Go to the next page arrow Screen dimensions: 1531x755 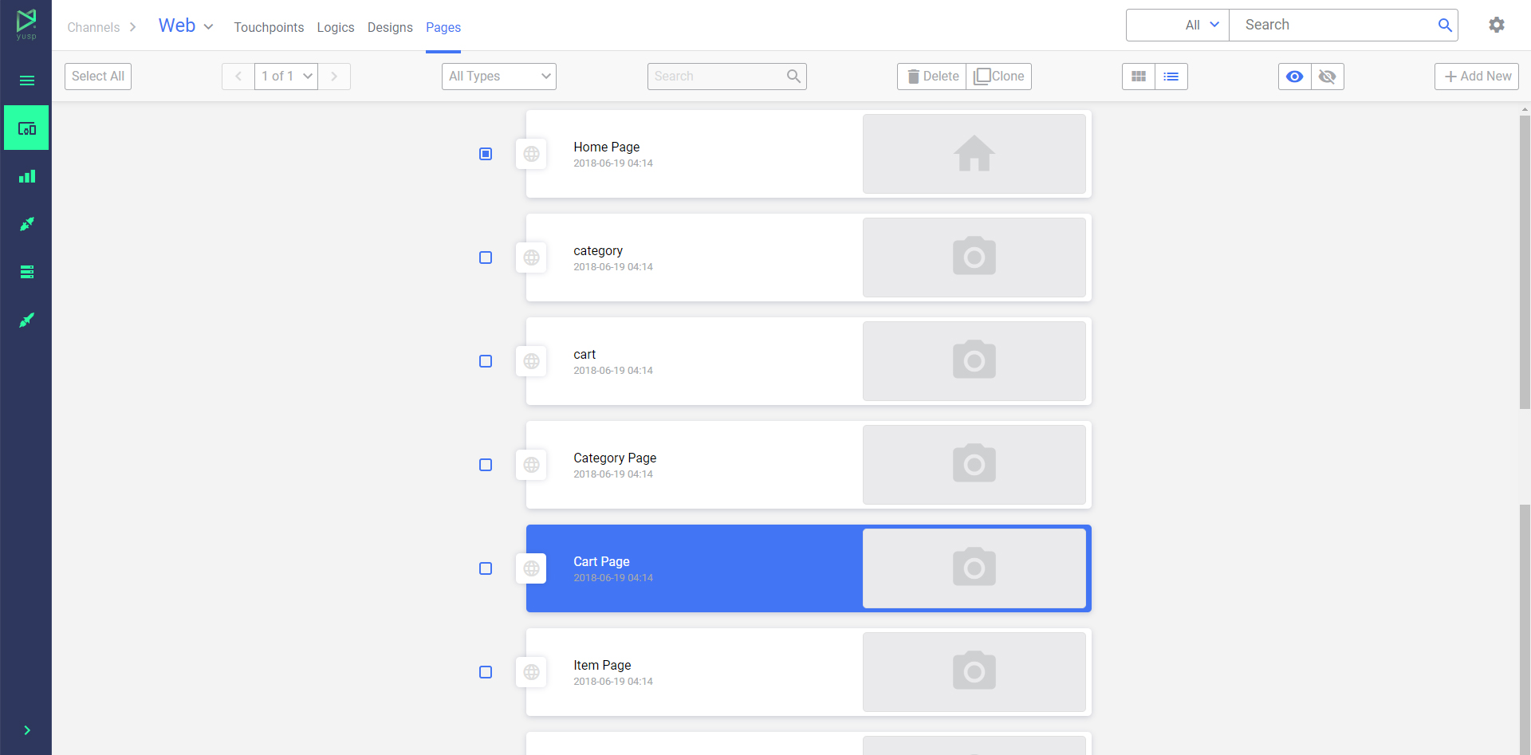click(x=334, y=77)
